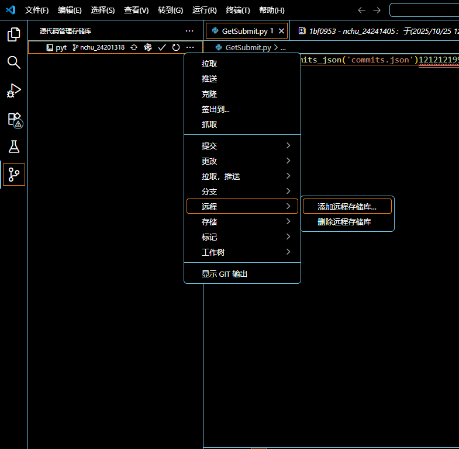
Task: Open the Search view in activity bar
Action: coord(14,62)
